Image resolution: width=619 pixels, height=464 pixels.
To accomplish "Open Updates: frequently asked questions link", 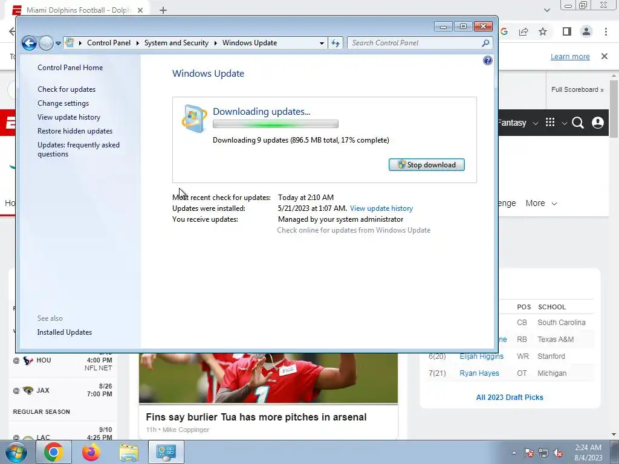I will pyautogui.click(x=79, y=149).
